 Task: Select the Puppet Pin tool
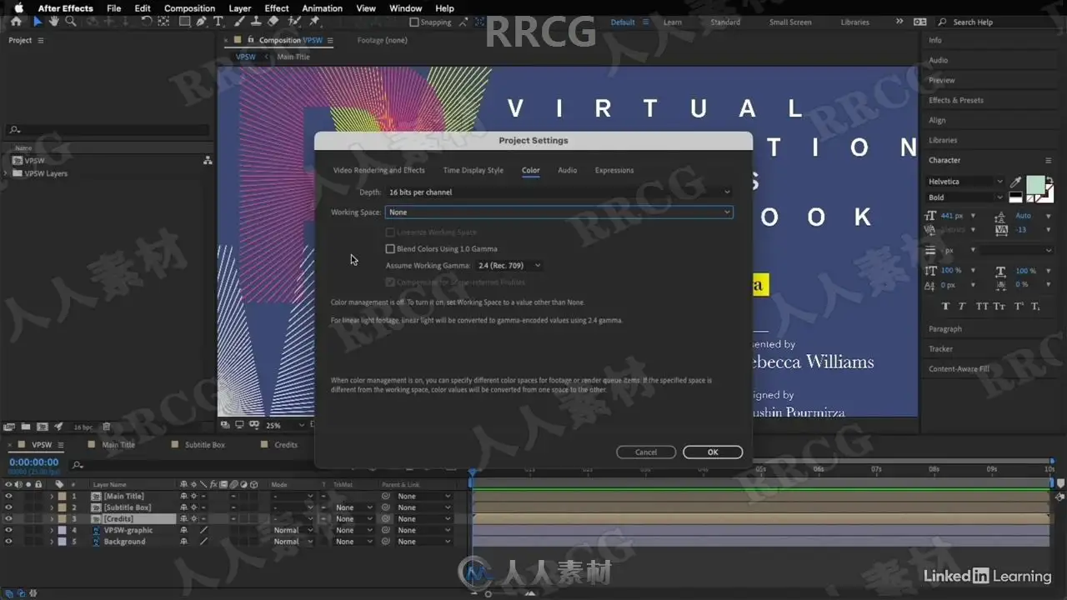click(x=314, y=22)
